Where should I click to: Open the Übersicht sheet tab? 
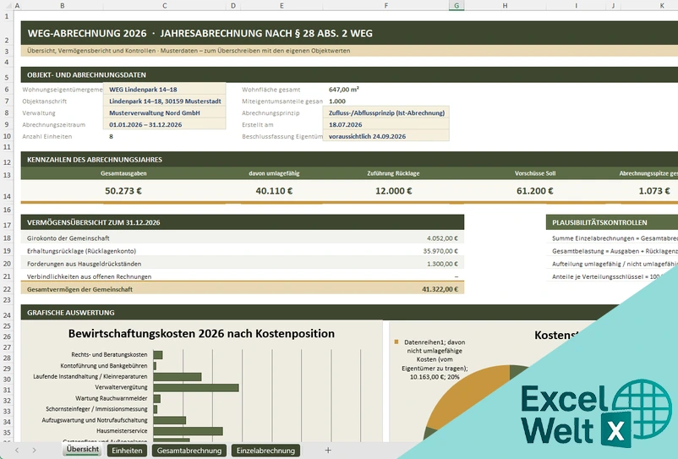82,450
